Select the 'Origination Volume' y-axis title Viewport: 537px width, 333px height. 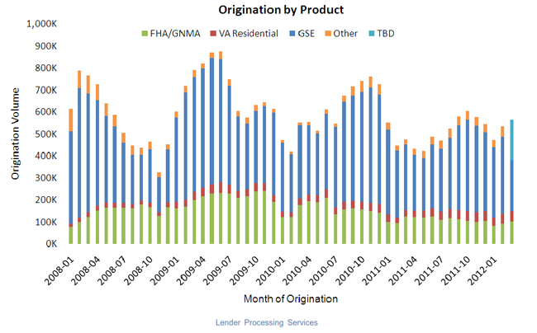pos(17,136)
